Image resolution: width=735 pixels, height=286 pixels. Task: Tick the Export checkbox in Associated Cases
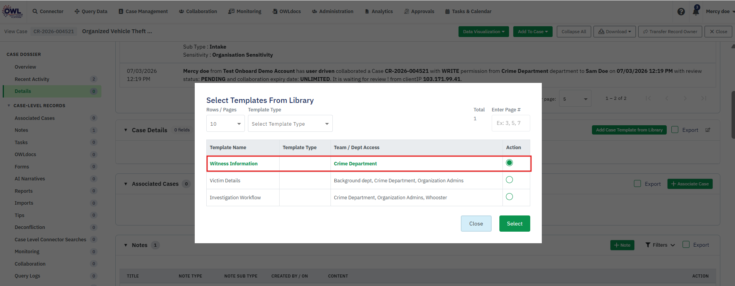pyautogui.click(x=637, y=183)
